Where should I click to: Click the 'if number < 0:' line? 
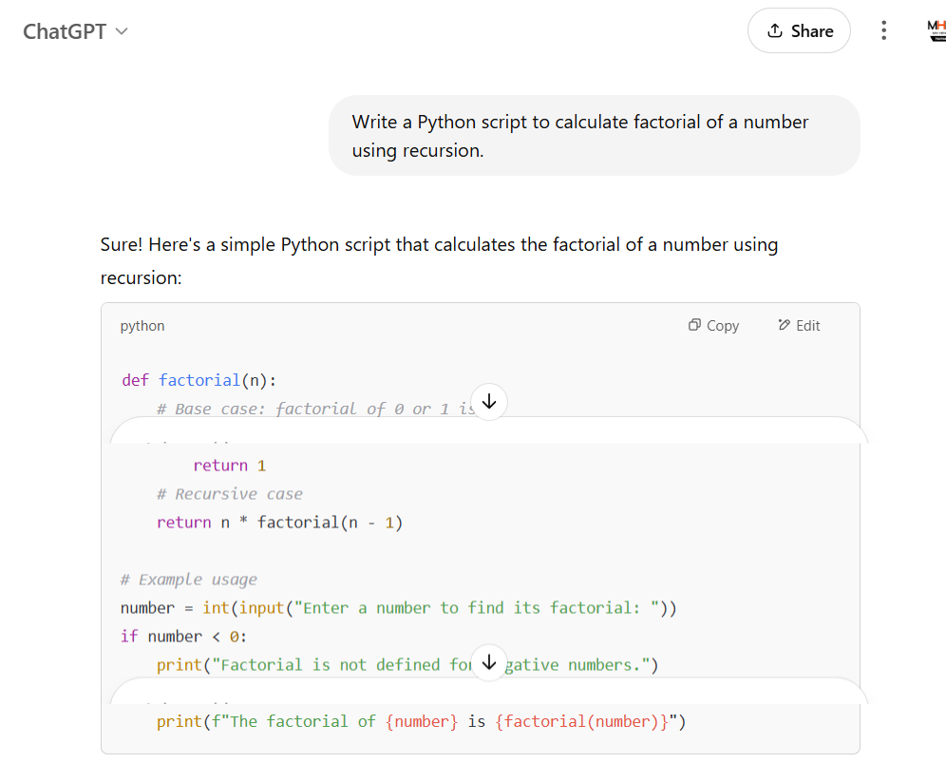coord(183,637)
